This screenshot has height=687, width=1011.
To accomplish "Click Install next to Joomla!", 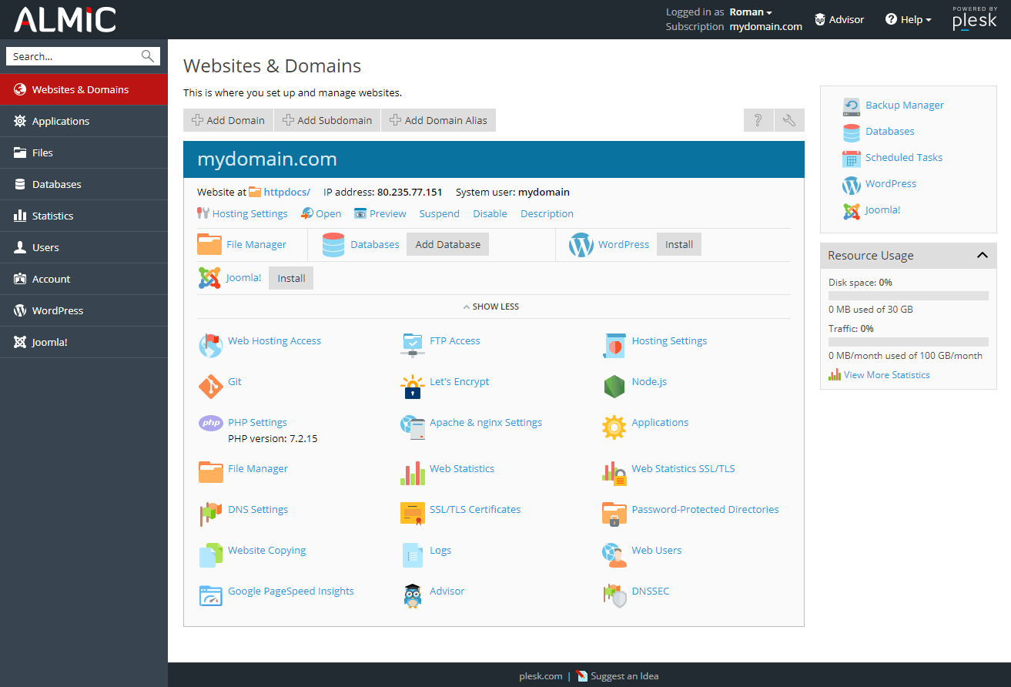I will 291,278.
